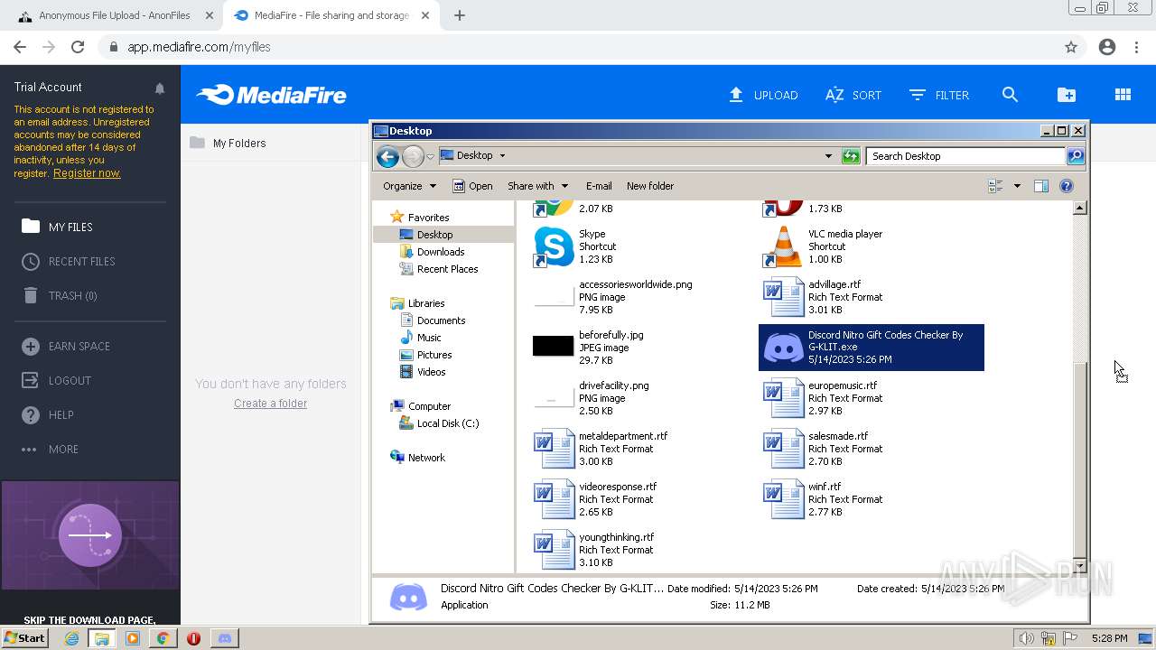Viewport: 1156px width, 650px height.
Task: Click the Explorer refresh button
Action: 851,156
